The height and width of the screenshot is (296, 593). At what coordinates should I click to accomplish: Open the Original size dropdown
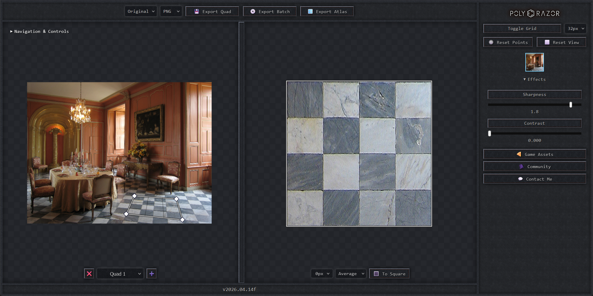(141, 11)
